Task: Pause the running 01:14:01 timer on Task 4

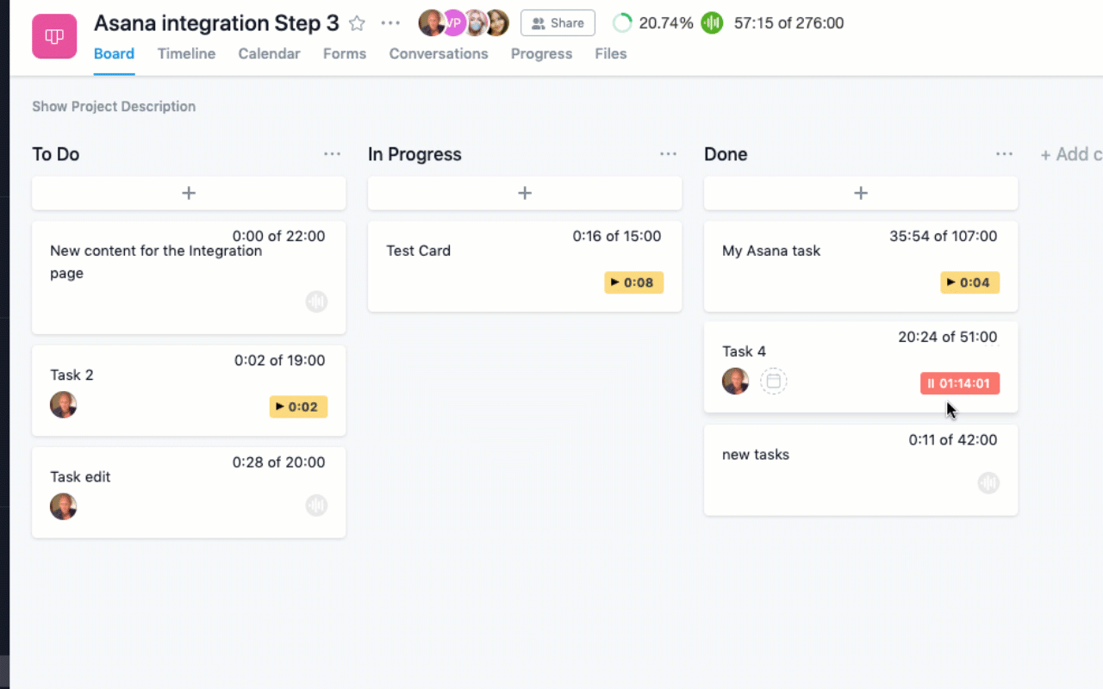Action: coord(959,383)
